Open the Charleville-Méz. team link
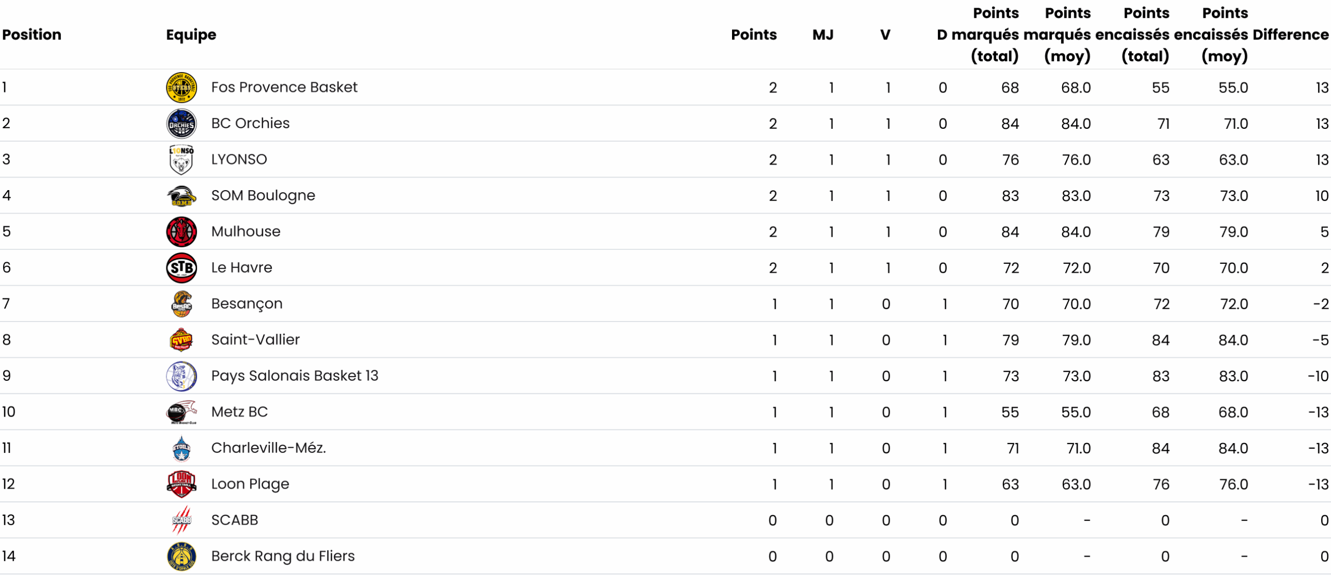This screenshot has height=575, width=1331. click(268, 448)
